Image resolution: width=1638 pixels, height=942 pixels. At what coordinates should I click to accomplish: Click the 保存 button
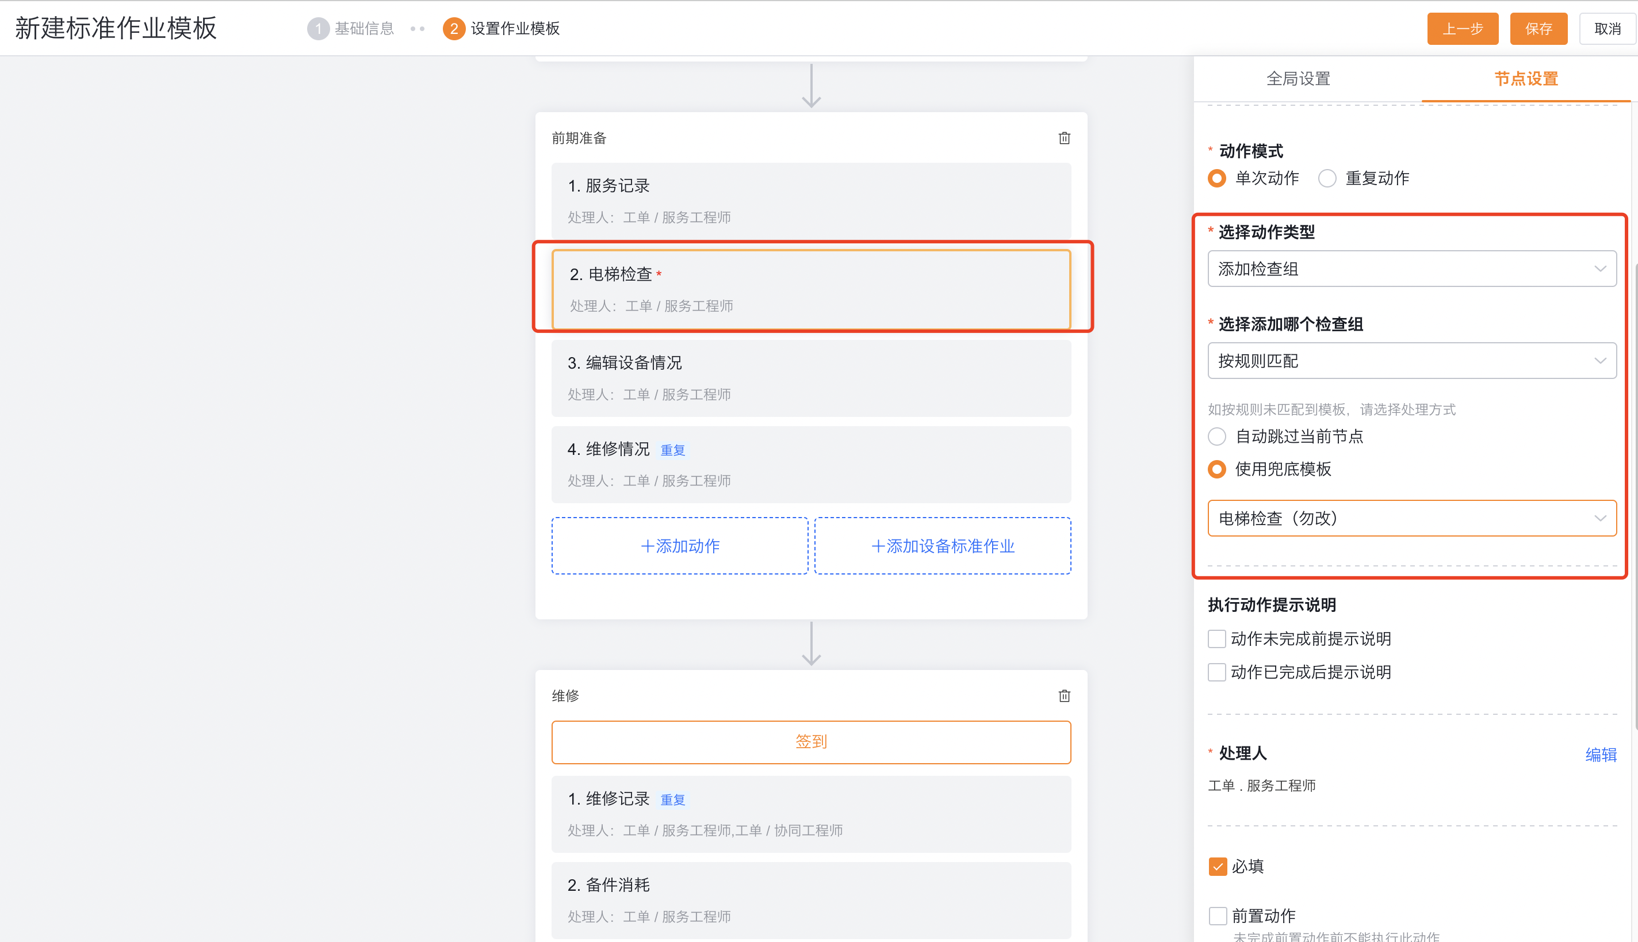point(1539,29)
